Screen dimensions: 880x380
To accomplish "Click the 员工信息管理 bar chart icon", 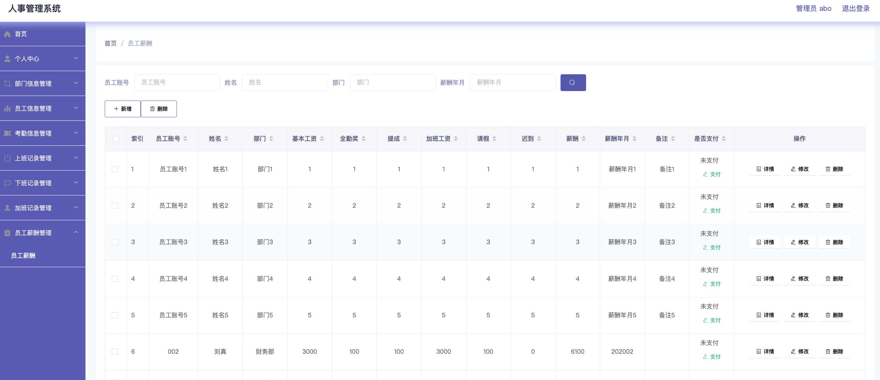I will coord(7,109).
